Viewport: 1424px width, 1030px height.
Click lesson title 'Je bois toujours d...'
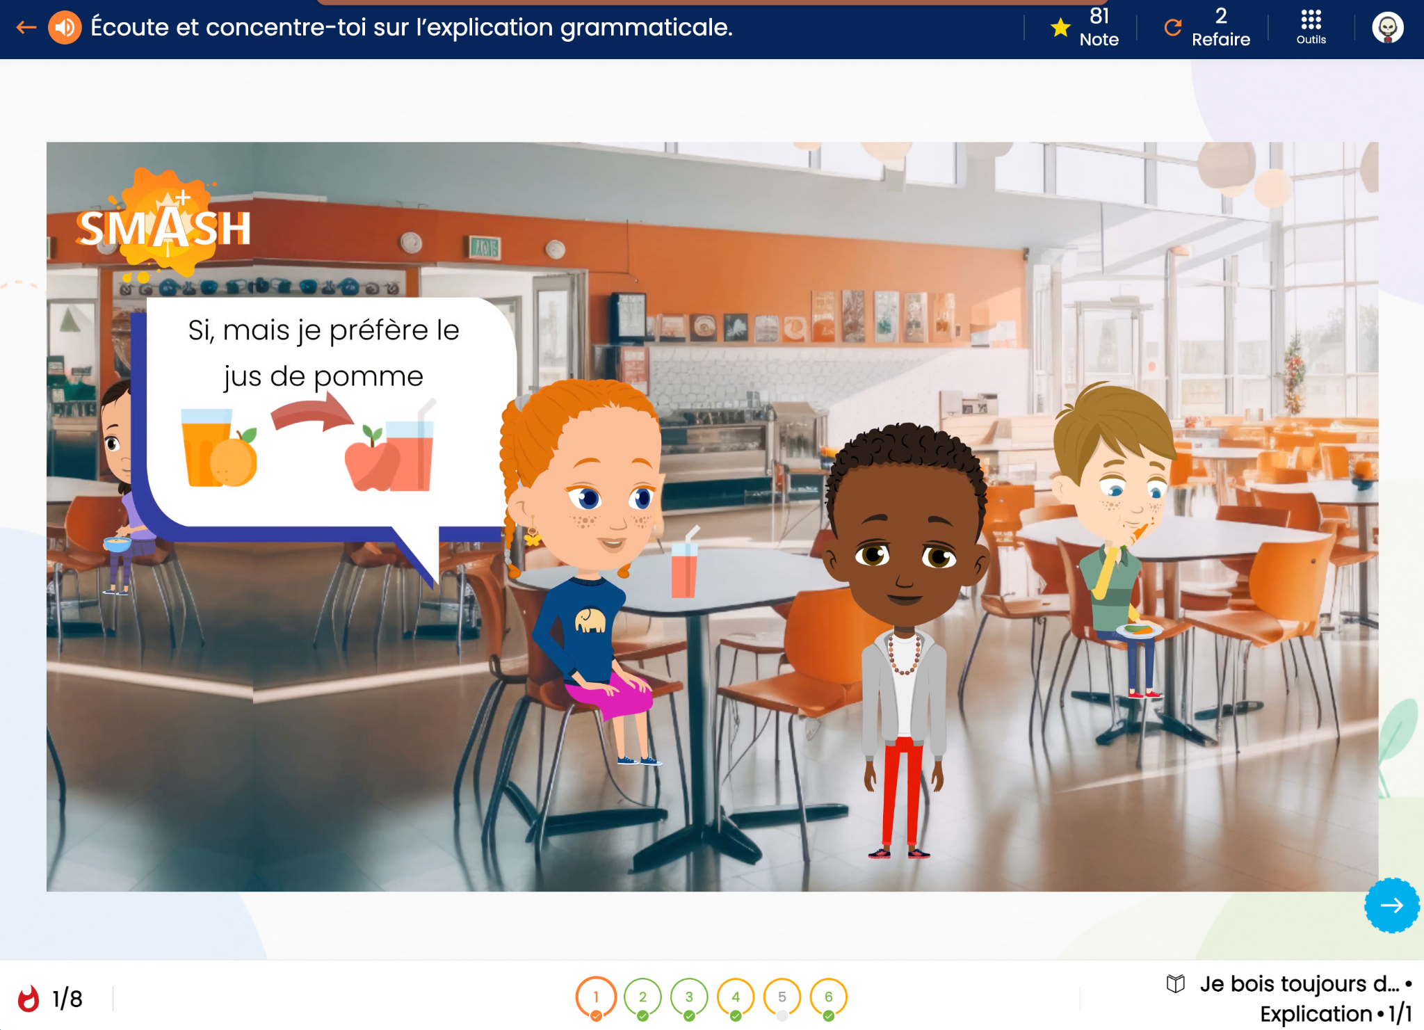1300,983
